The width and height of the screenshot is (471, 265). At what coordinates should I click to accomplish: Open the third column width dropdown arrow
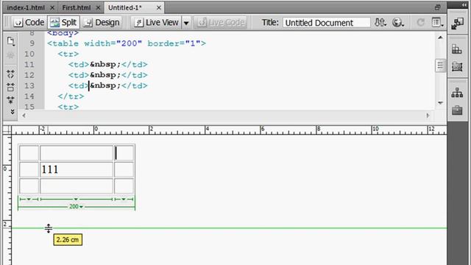tap(124, 199)
